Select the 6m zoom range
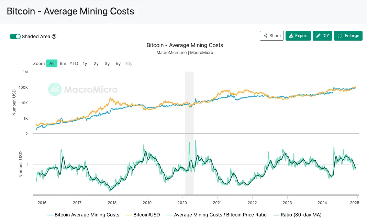The height and width of the screenshot is (224, 367). tap(63, 63)
